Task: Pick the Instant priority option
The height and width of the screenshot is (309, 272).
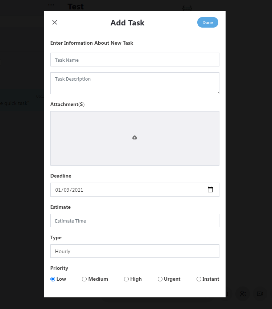Action: pos(199,279)
